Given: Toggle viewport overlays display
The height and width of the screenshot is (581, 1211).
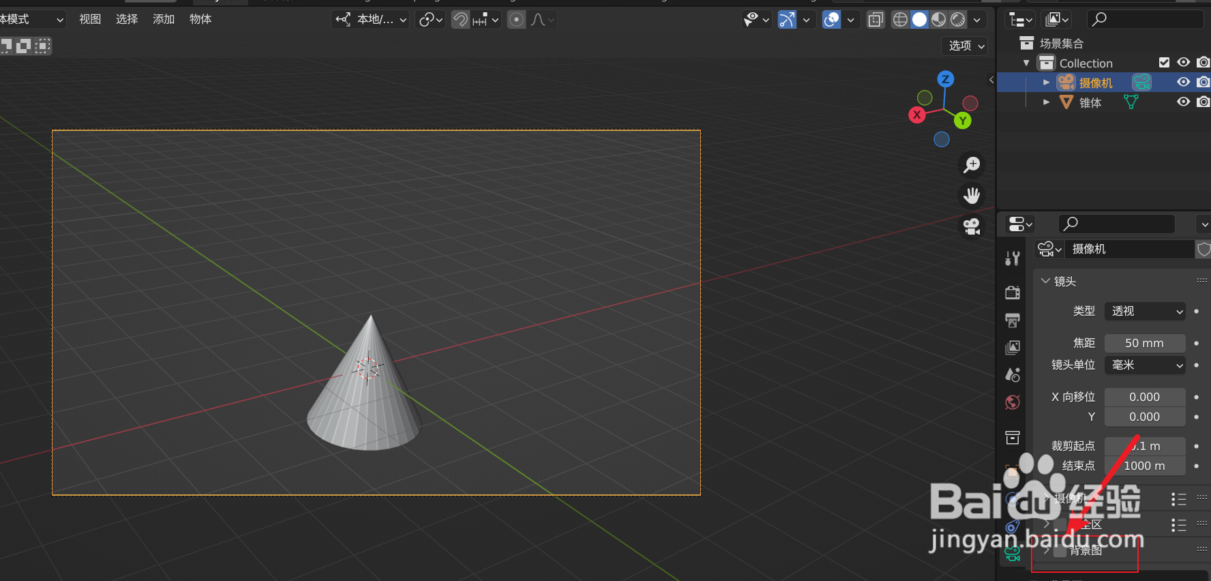Looking at the screenshot, I should (832, 20).
